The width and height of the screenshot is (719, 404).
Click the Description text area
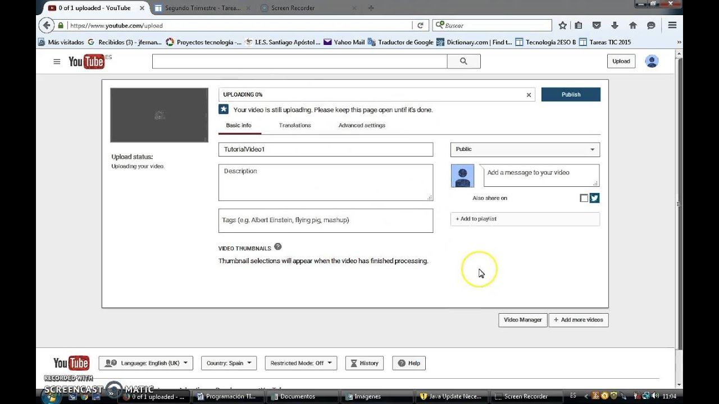click(326, 182)
